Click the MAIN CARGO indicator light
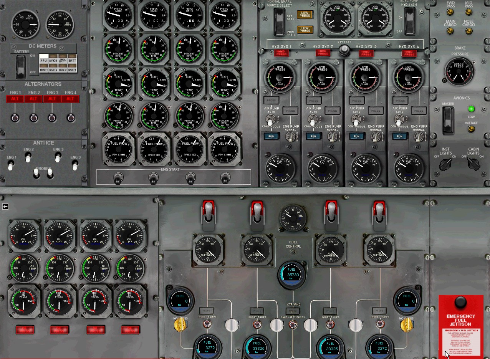 pos(450,31)
